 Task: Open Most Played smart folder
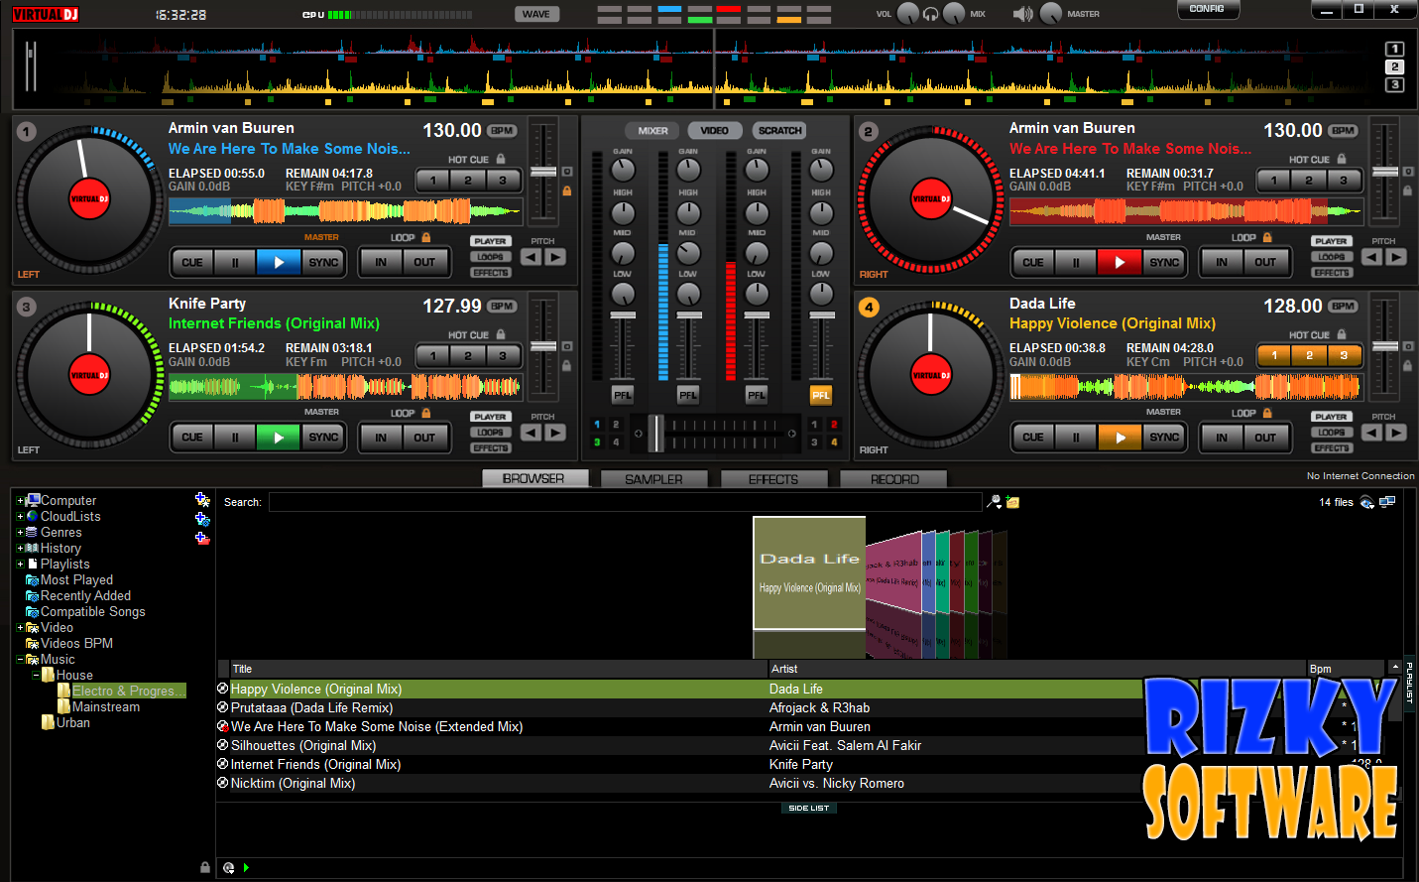(x=76, y=580)
